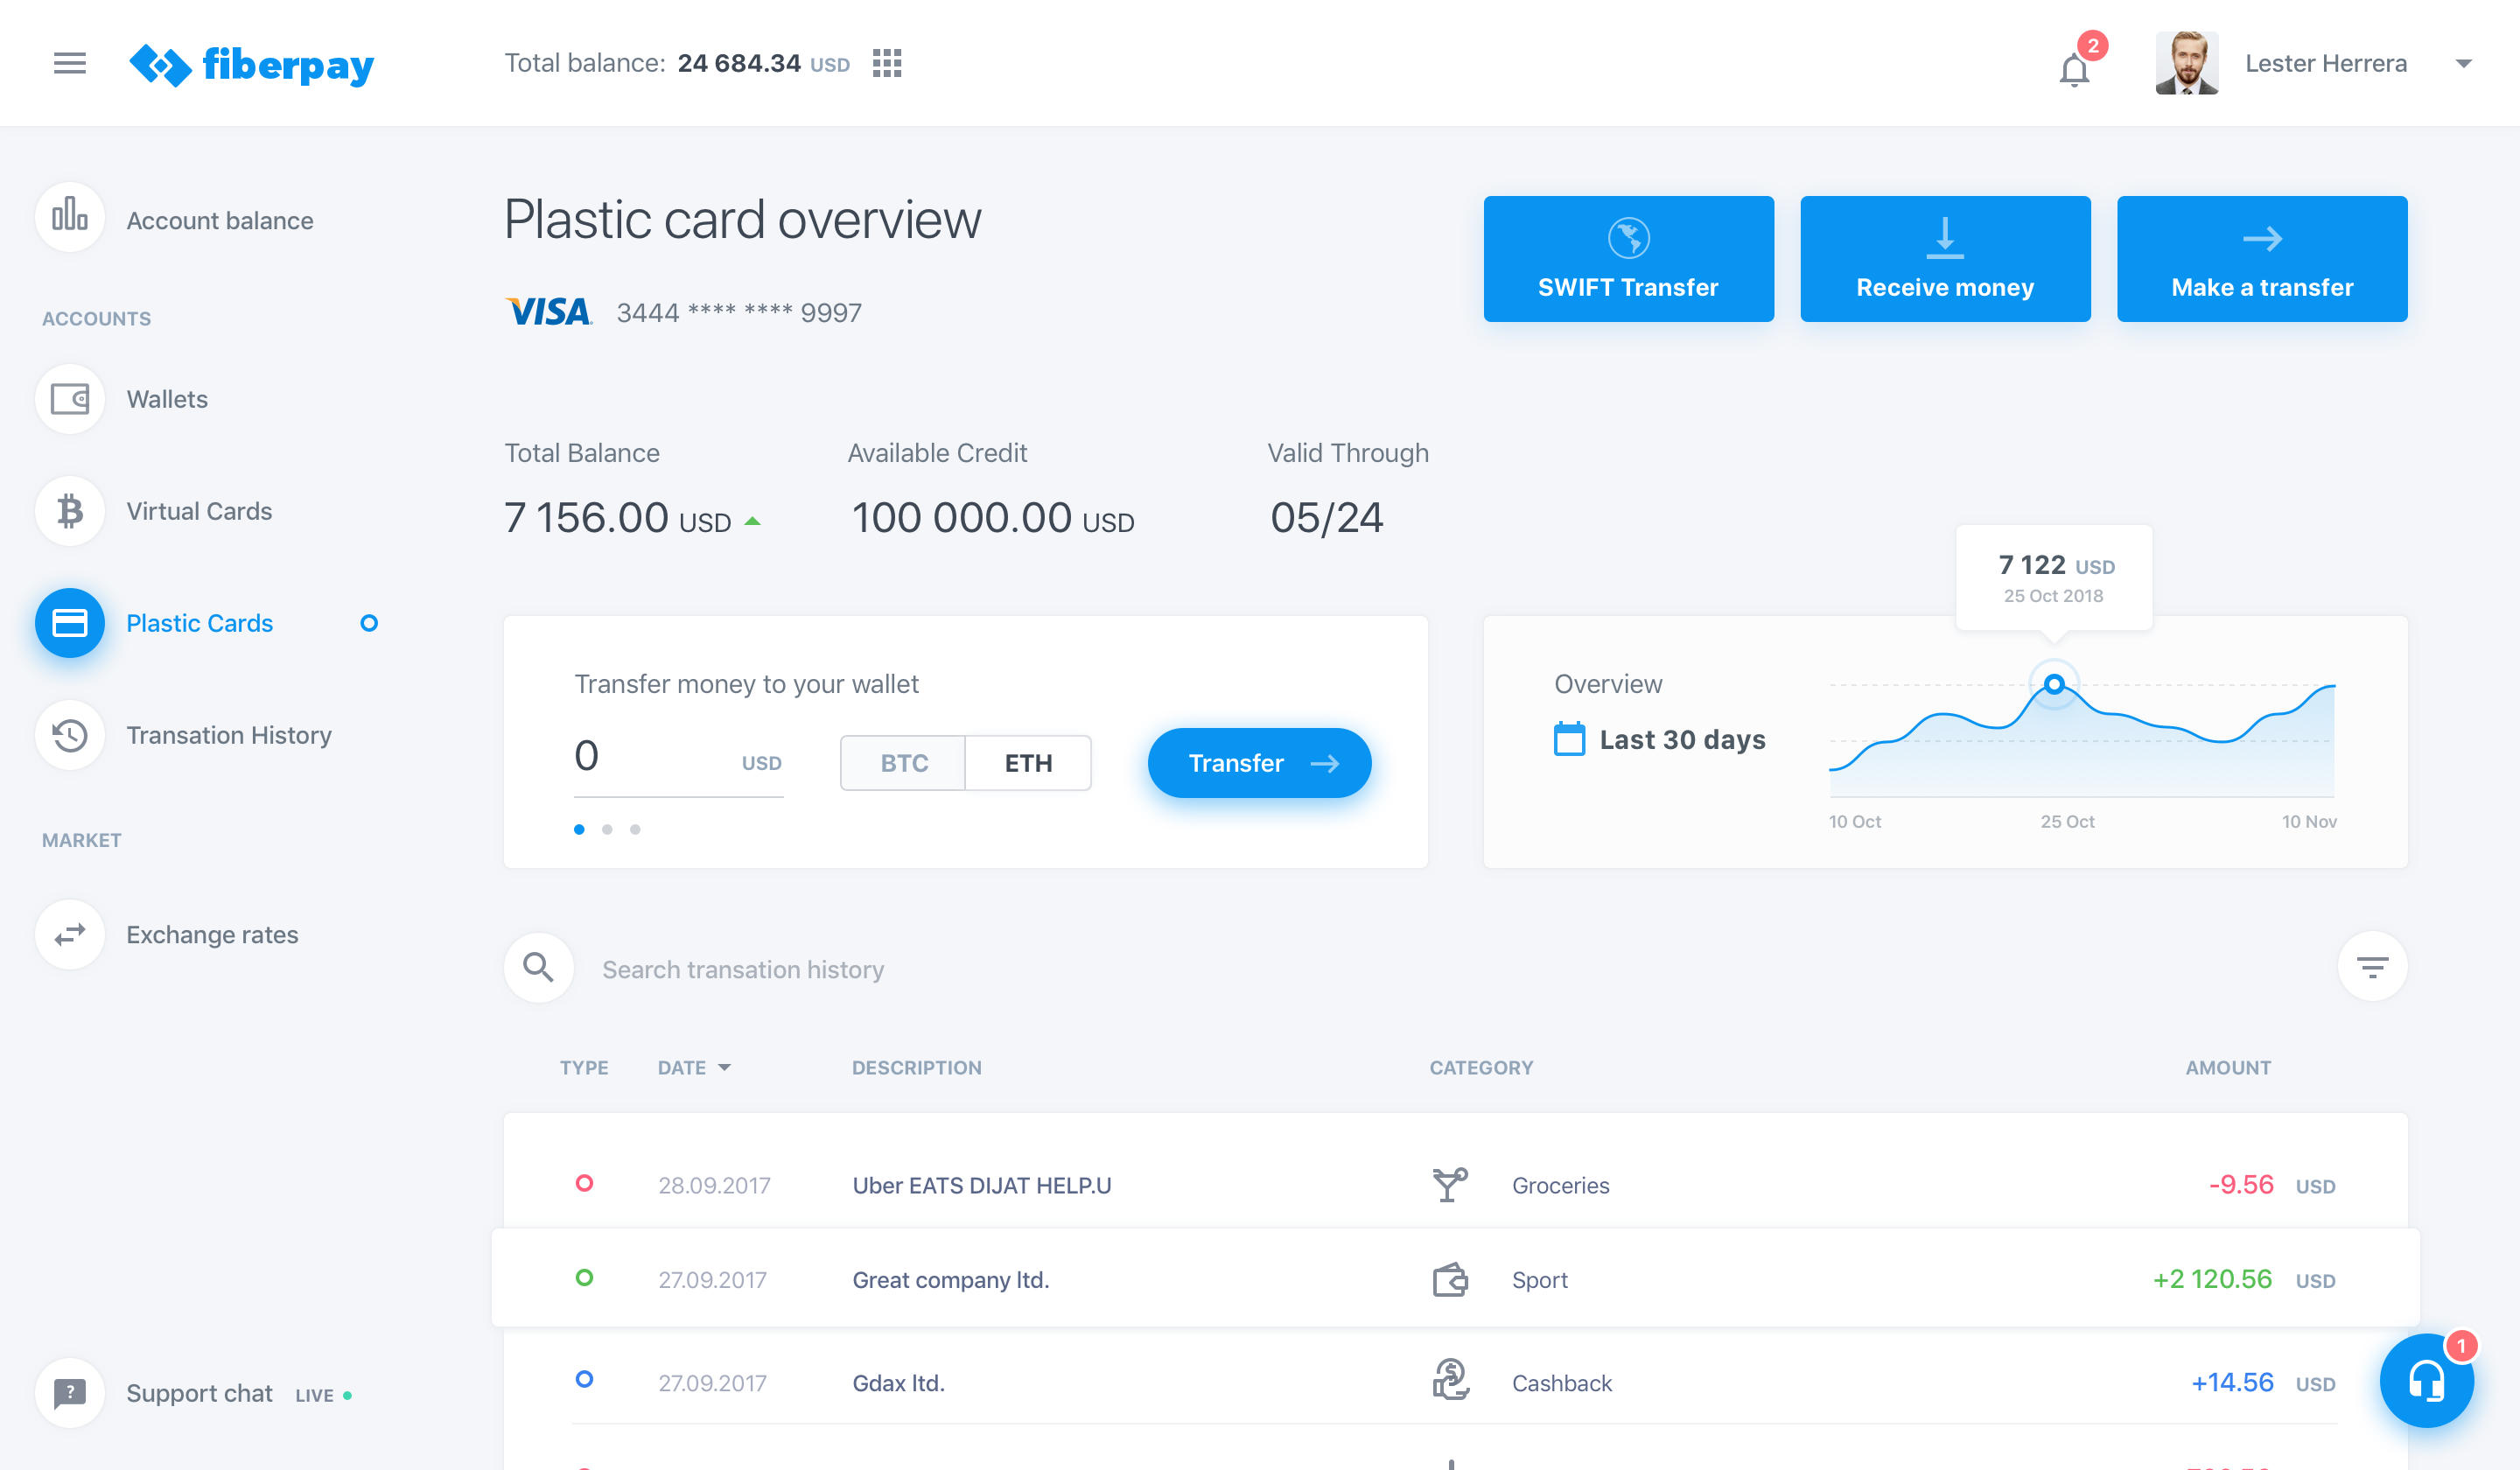
Task: Click the Plastic Cards sidebar icon
Action: pyautogui.click(x=70, y=623)
